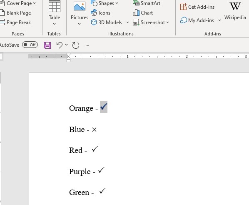Open the Screenshot tool
The width and height of the screenshot is (249, 205).
(151, 22)
